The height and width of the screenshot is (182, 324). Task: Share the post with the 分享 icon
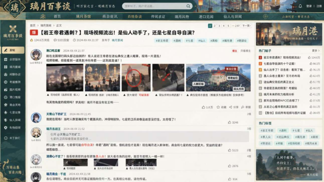pyautogui.click(x=234, y=107)
